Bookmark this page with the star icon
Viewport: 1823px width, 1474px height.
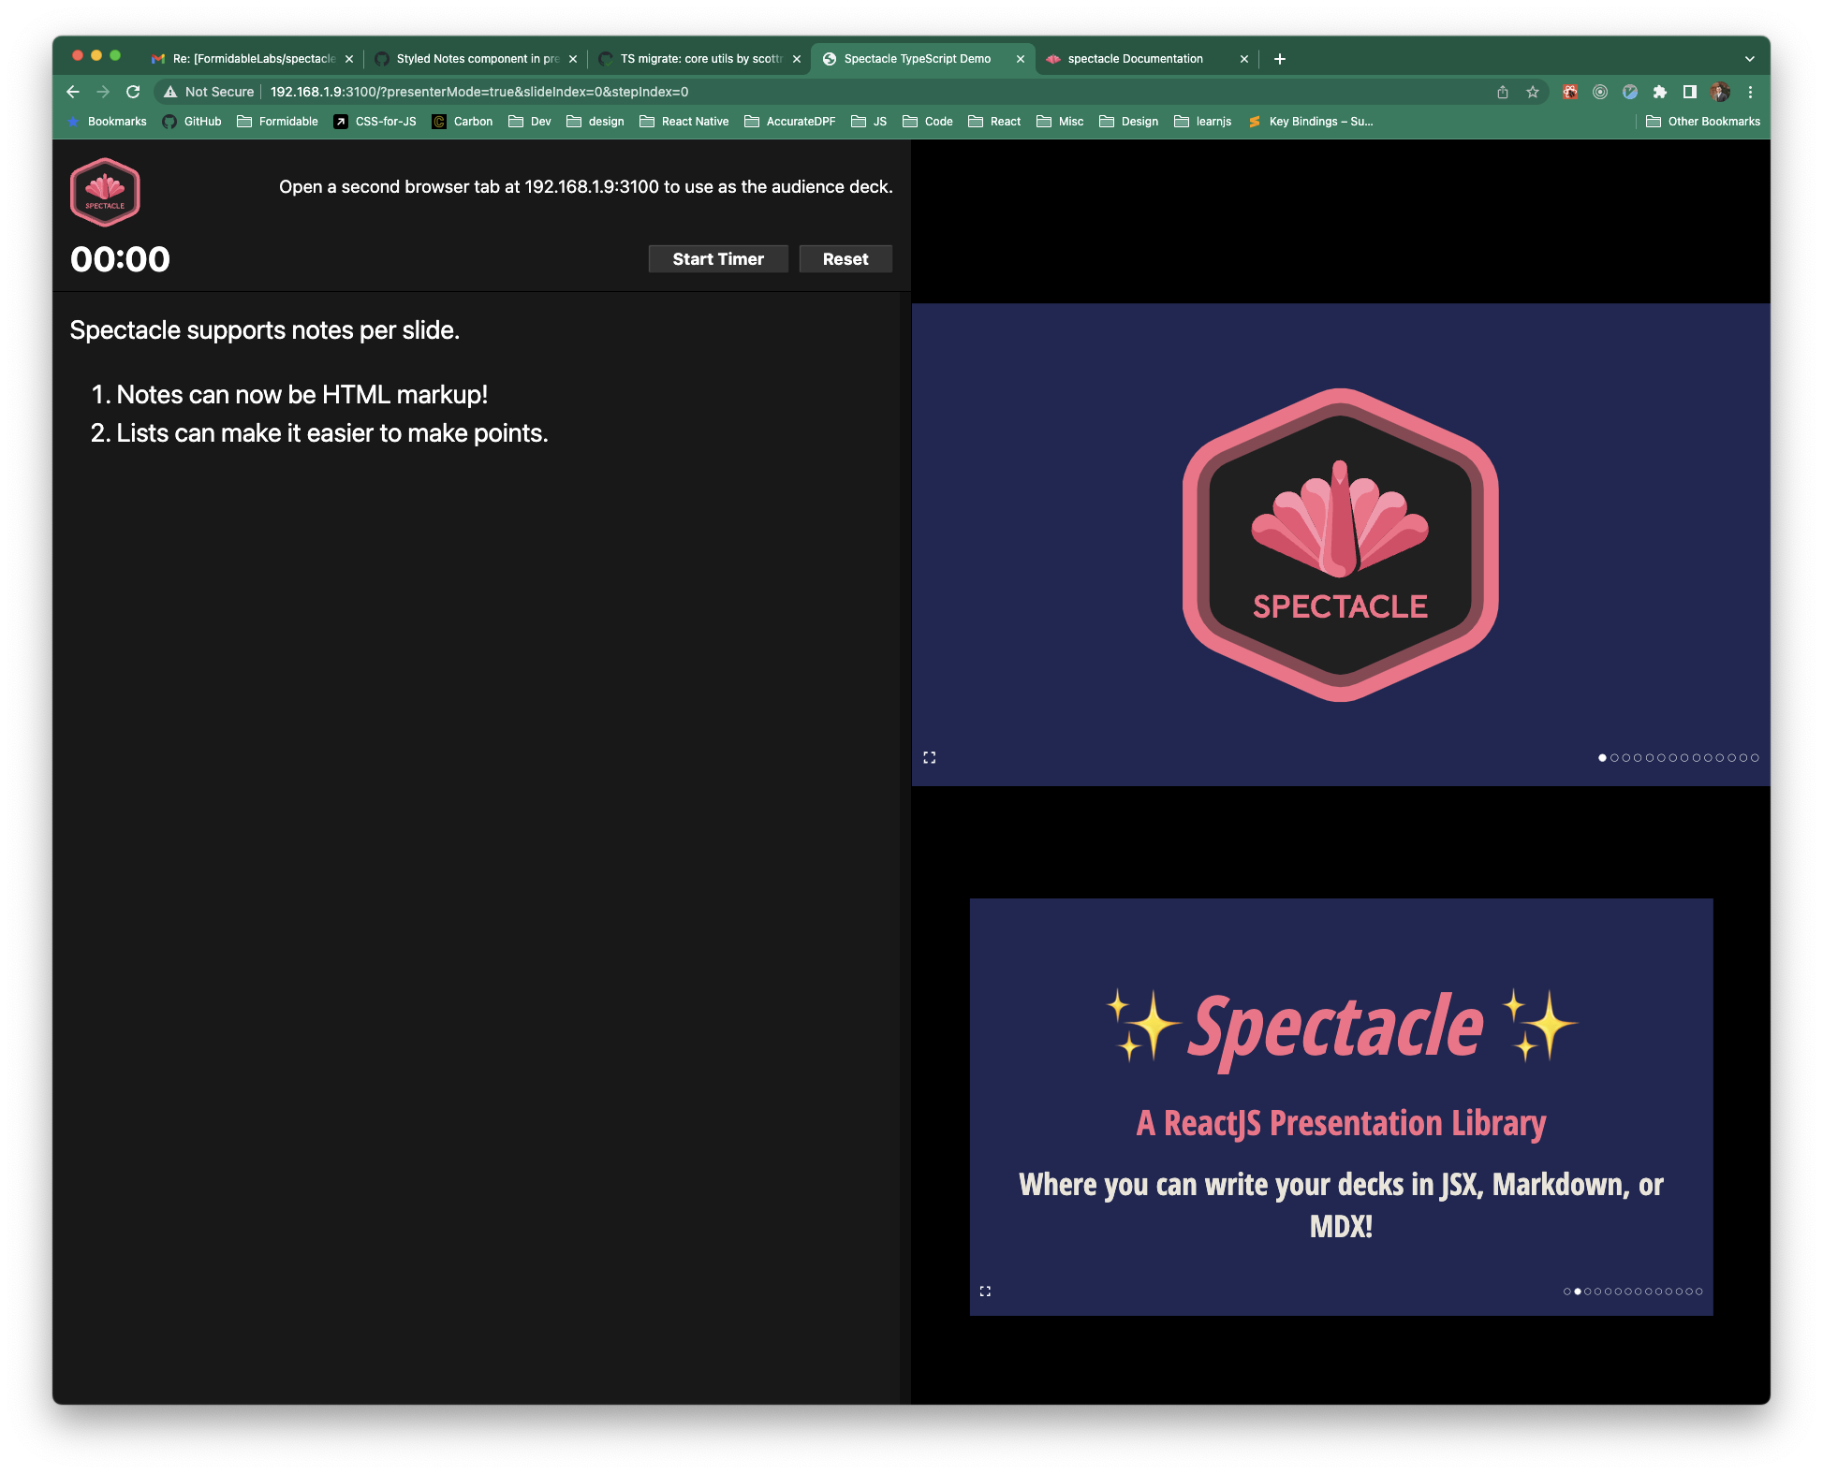[1533, 92]
